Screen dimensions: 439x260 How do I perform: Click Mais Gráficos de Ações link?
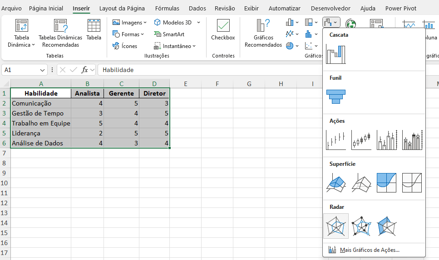(x=369, y=250)
